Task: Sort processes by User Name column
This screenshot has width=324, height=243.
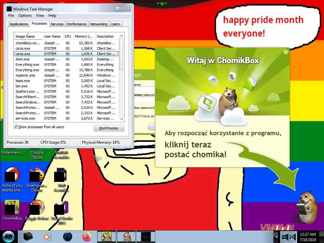Action: 53,36
